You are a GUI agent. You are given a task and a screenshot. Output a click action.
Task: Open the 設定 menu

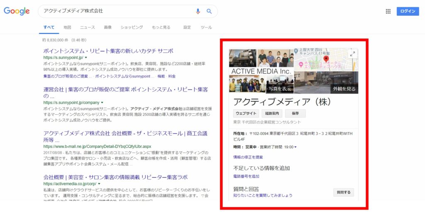pos(187,27)
